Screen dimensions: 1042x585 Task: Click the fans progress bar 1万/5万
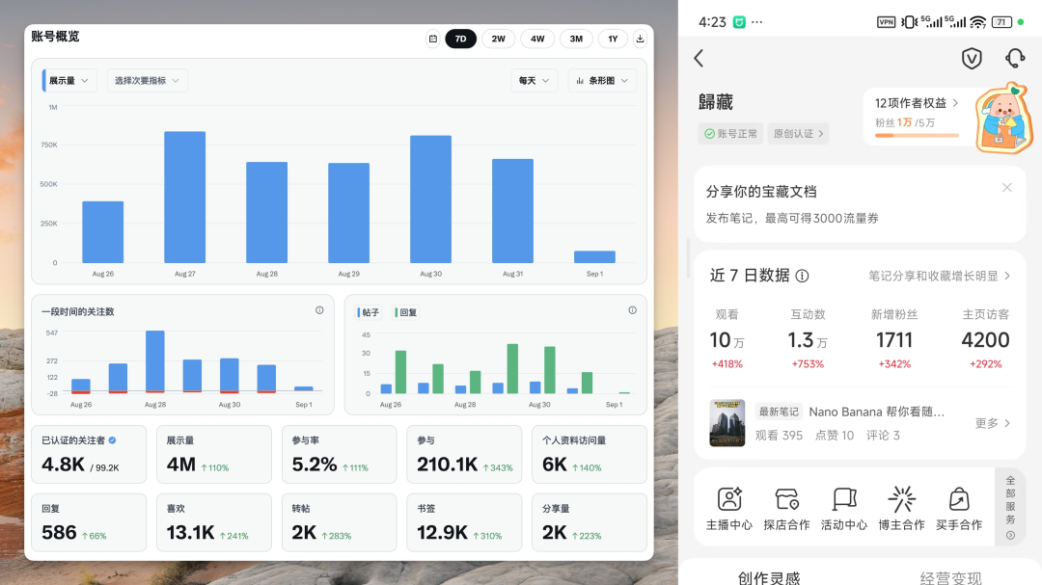(917, 136)
